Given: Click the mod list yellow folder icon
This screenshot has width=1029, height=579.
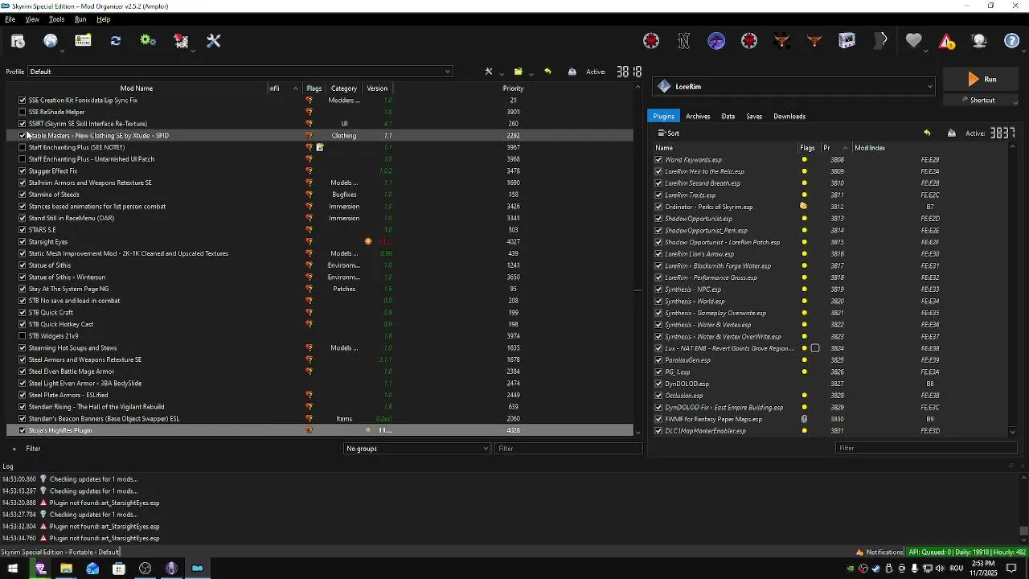Looking at the screenshot, I should pos(519,72).
